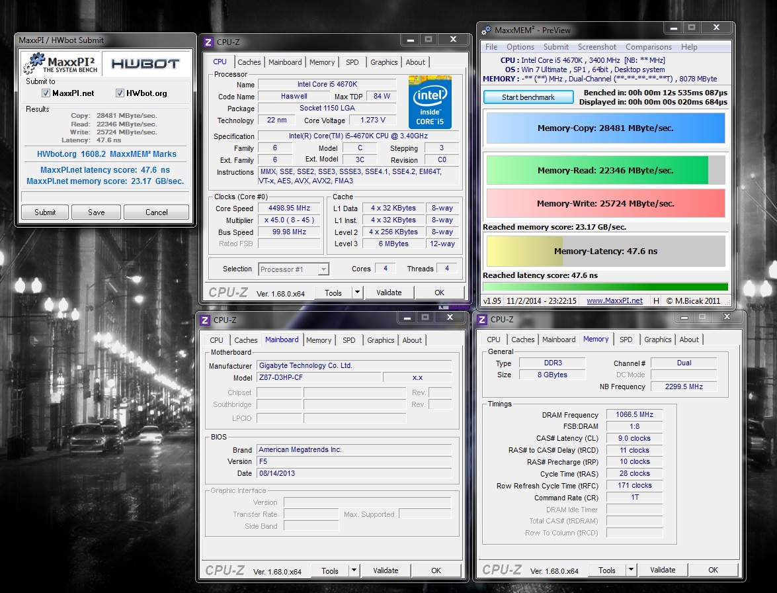The width and height of the screenshot is (777, 593).
Task: Click Validate in the Memory CPU-Z window
Action: coord(663,570)
